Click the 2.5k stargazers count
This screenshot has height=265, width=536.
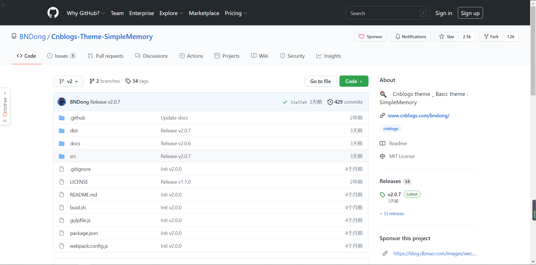tap(467, 37)
